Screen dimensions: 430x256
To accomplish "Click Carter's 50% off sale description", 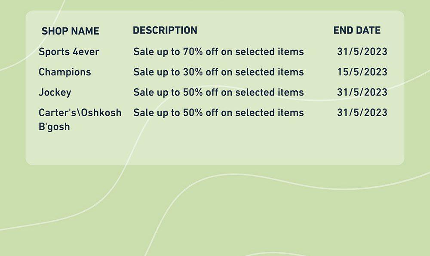I will [218, 112].
